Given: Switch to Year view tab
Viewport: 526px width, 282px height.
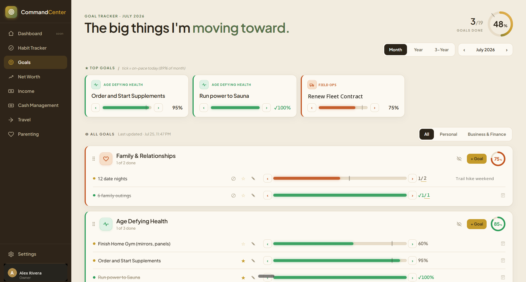Looking at the screenshot, I should 418,50.
